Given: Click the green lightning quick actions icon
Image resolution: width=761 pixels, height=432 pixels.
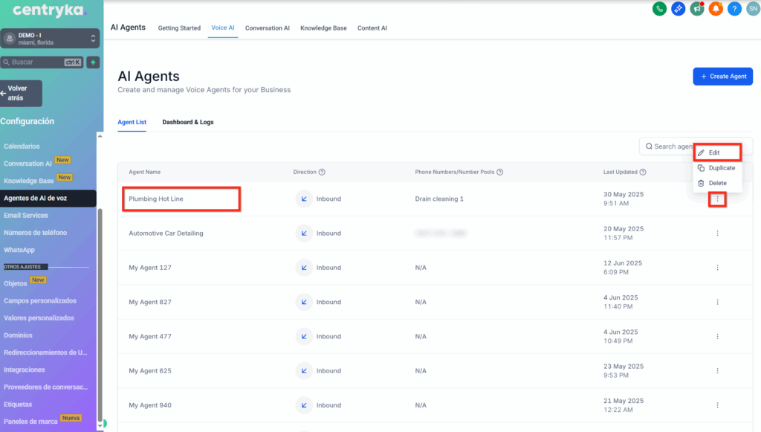Looking at the screenshot, I should tap(93, 62).
